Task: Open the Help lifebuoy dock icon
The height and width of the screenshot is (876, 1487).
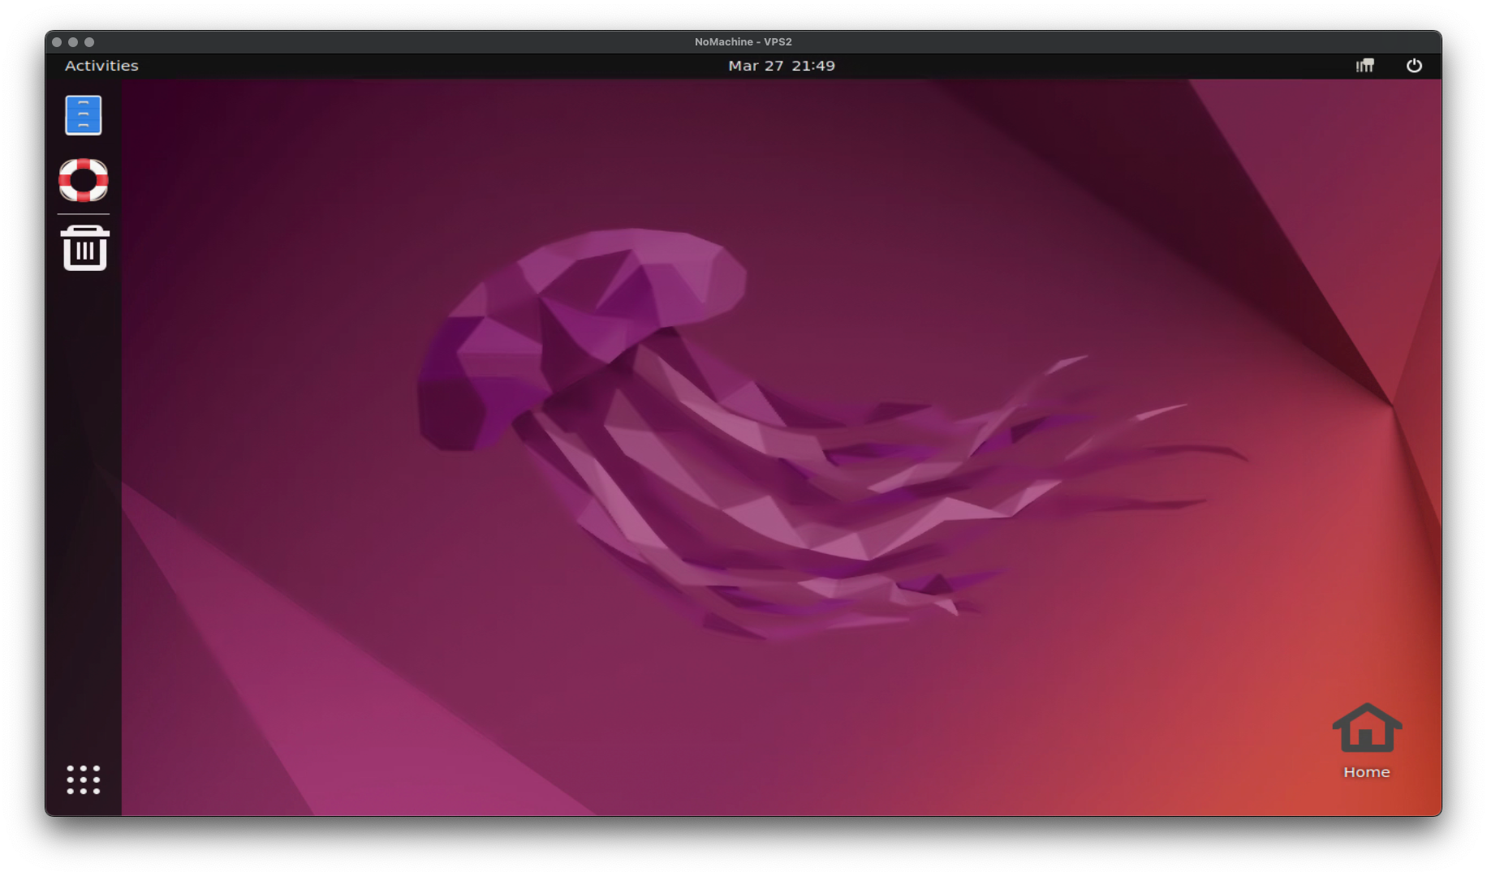Action: (x=84, y=180)
